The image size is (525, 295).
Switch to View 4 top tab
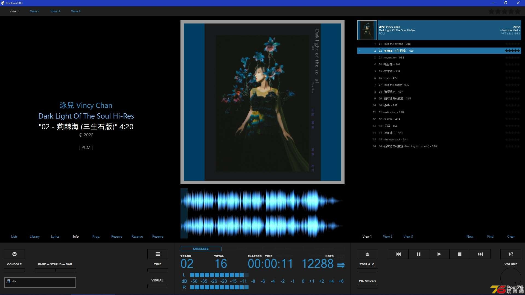click(x=76, y=11)
